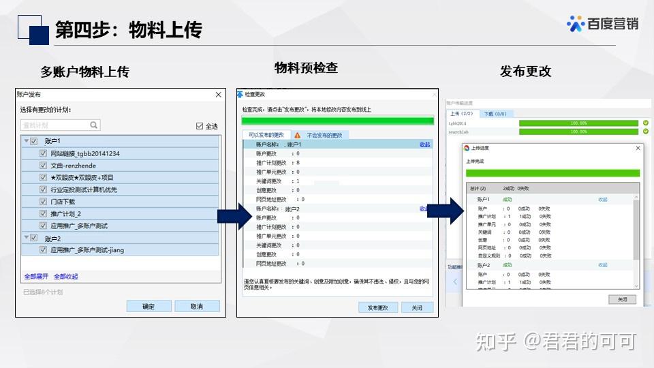Click 收起 link beside 账户名称 账户1

(x=424, y=144)
